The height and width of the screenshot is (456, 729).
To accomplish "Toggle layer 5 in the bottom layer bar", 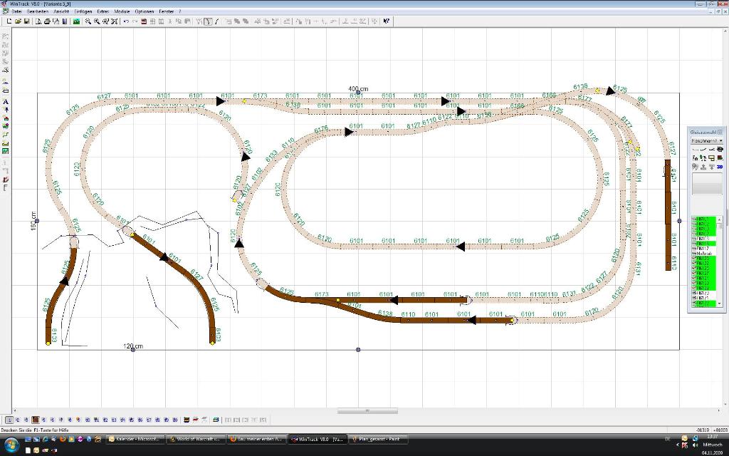I will click(43, 420).
